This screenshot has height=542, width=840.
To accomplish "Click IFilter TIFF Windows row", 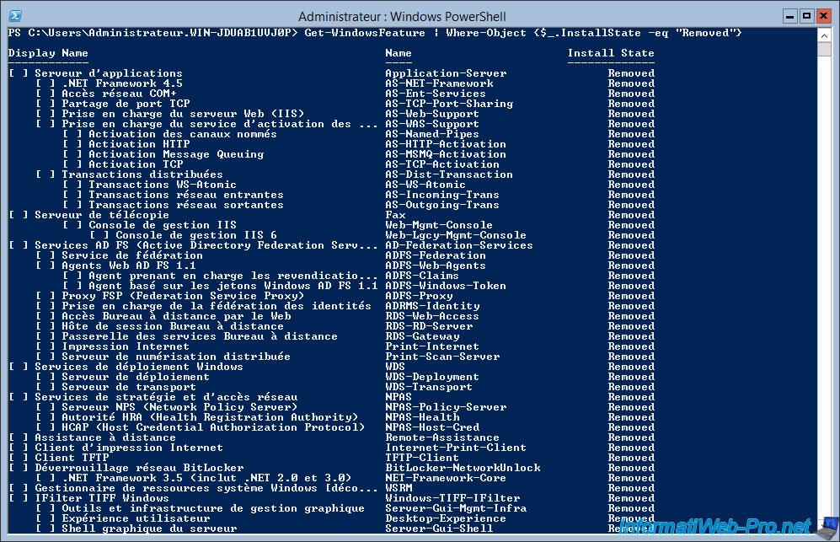I will click(x=331, y=498).
